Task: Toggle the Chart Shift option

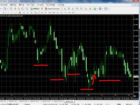Action: tap(90, 9)
